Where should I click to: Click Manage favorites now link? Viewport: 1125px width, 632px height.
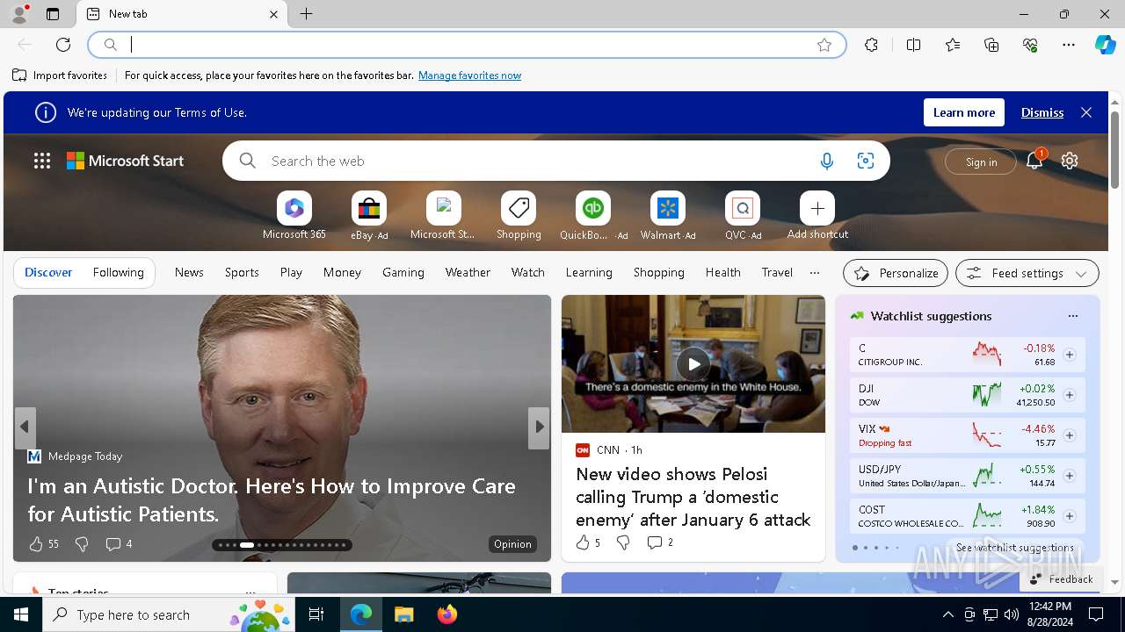click(x=469, y=75)
